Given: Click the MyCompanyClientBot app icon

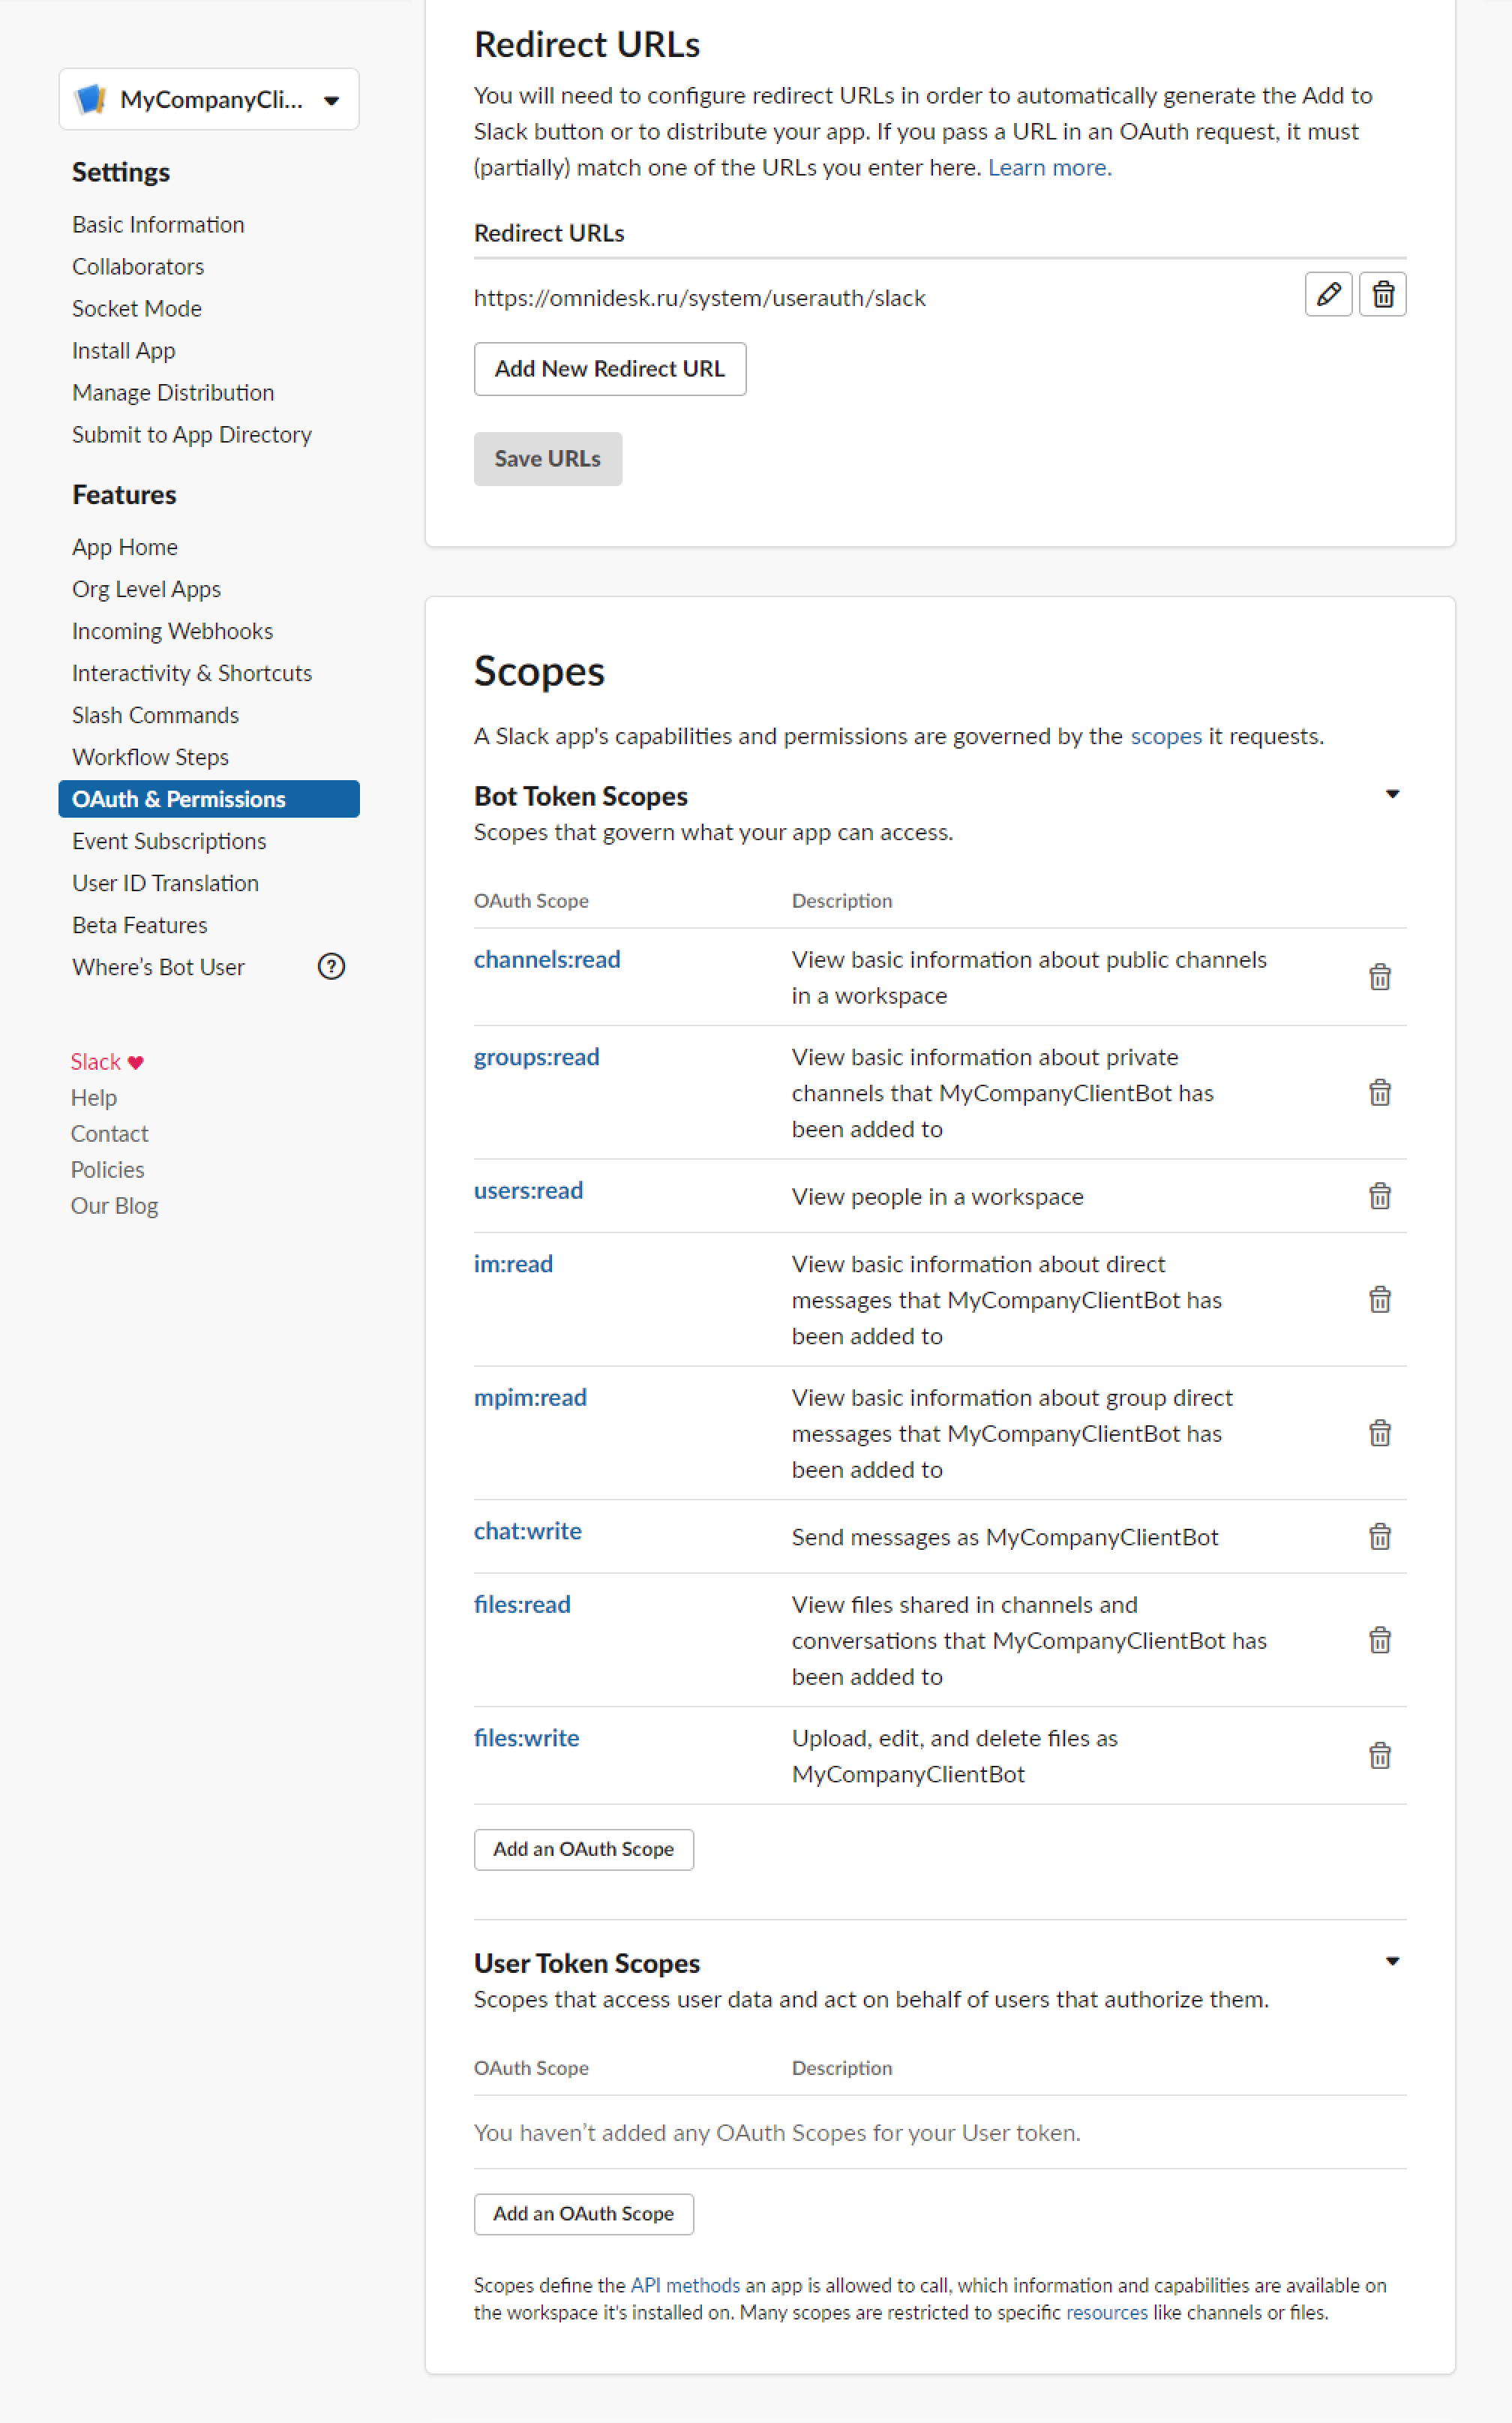Looking at the screenshot, I should (91, 99).
